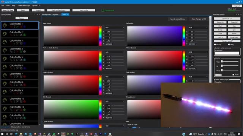Viewport: 243px width, 136px height.
Task: Click the palette icon beside ColorProfile 5
Action: (5, 59)
